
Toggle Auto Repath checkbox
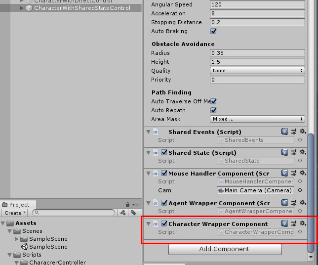pyautogui.click(x=213, y=110)
